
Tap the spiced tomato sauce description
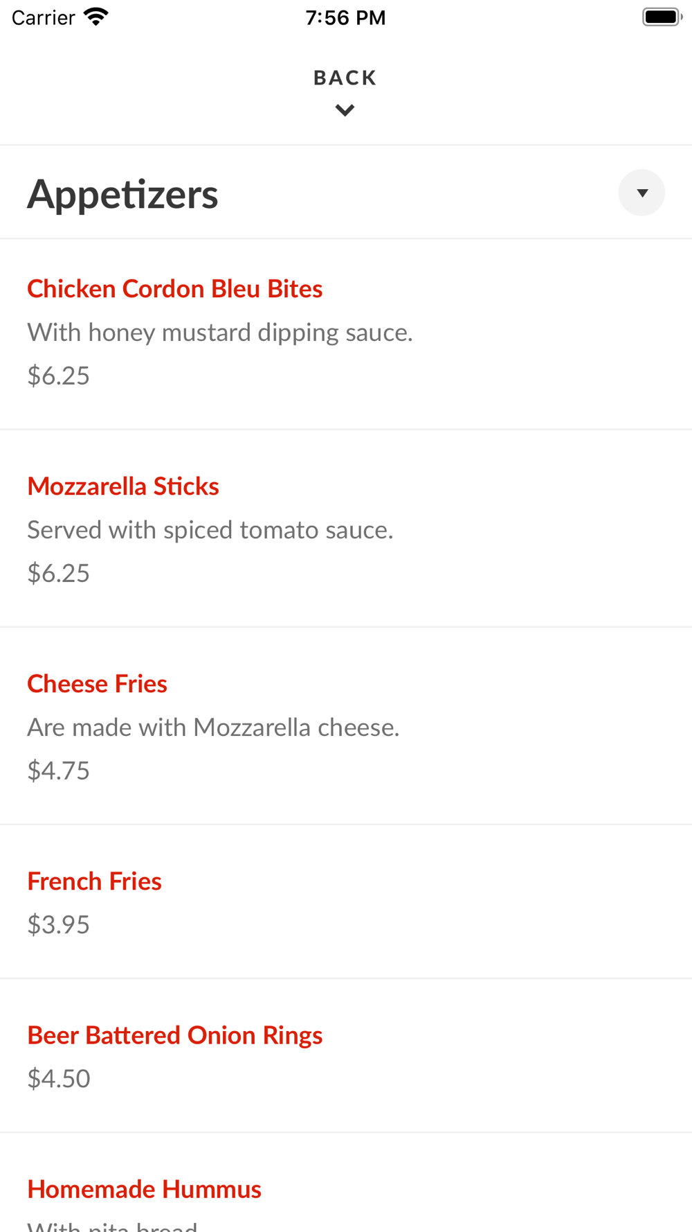click(210, 530)
